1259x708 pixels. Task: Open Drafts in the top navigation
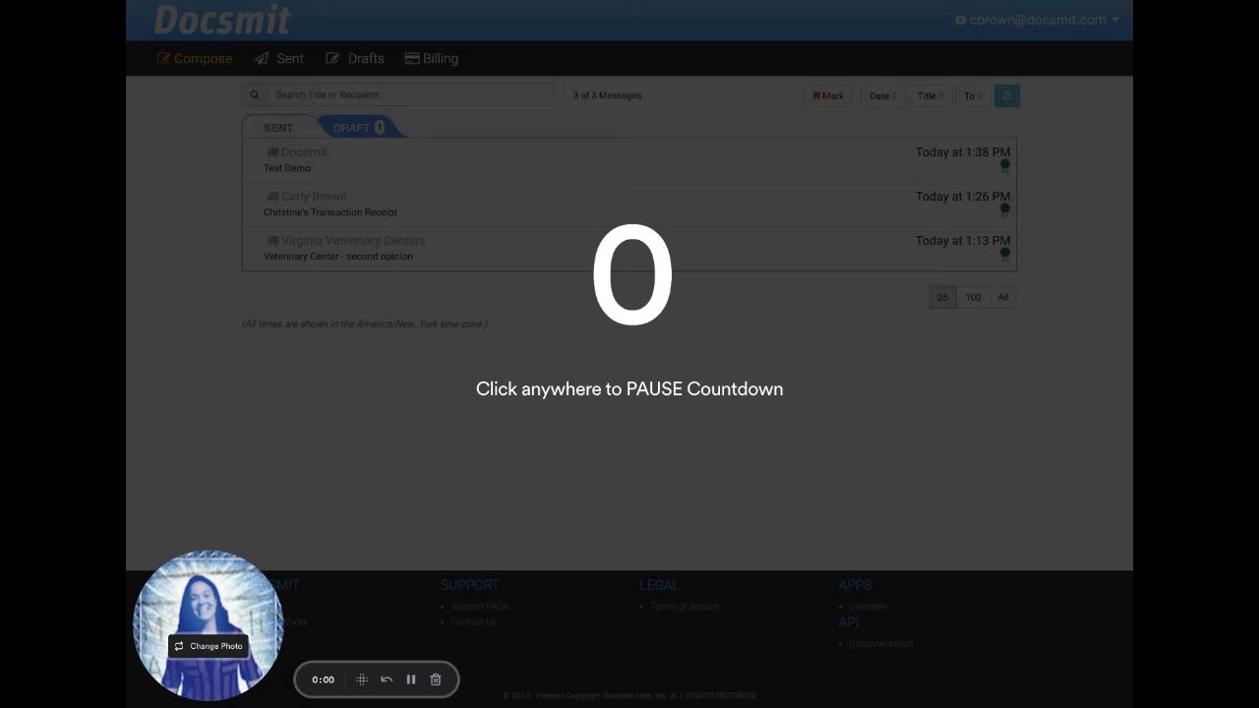tap(355, 58)
